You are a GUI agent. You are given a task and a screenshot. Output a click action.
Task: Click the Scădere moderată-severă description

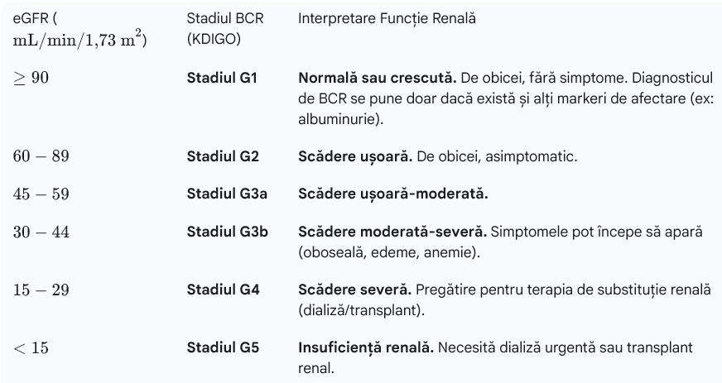[500, 242]
